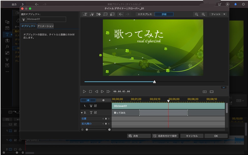Open the フィット zoom dropdown
Viewport: 248px width, 155px height.
coord(218,14)
